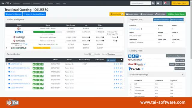192x108 pixels.
Task: Click the search magnifier icon in top bar
Action: (x=153, y=3)
